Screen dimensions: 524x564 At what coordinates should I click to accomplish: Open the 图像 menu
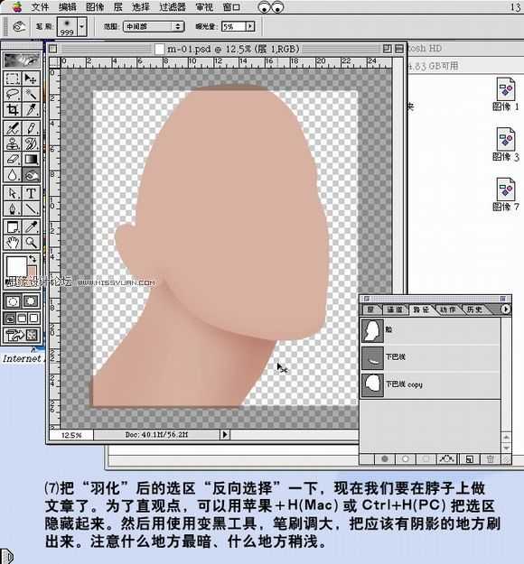95,7
